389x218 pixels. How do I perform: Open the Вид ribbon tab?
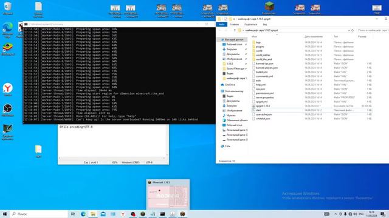click(x=265, y=24)
